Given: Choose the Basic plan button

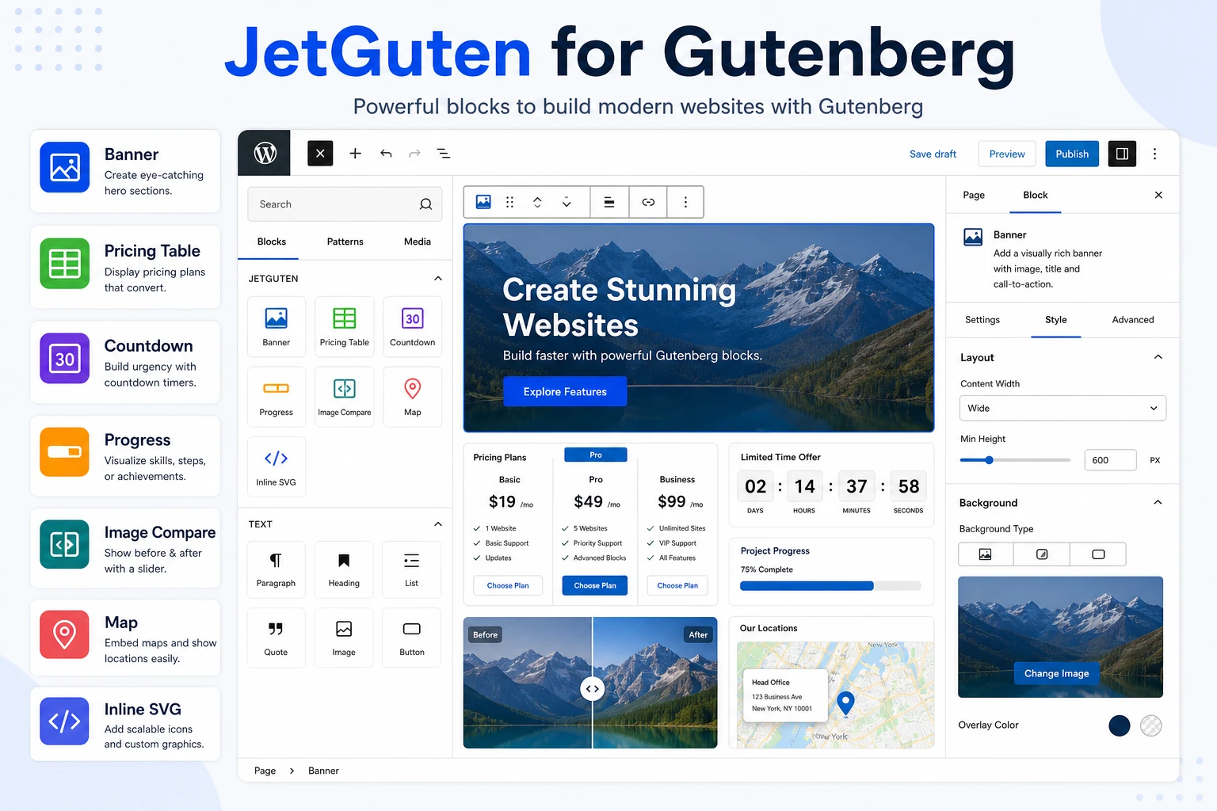Looking at the screenshot, I should click(508, 585).
